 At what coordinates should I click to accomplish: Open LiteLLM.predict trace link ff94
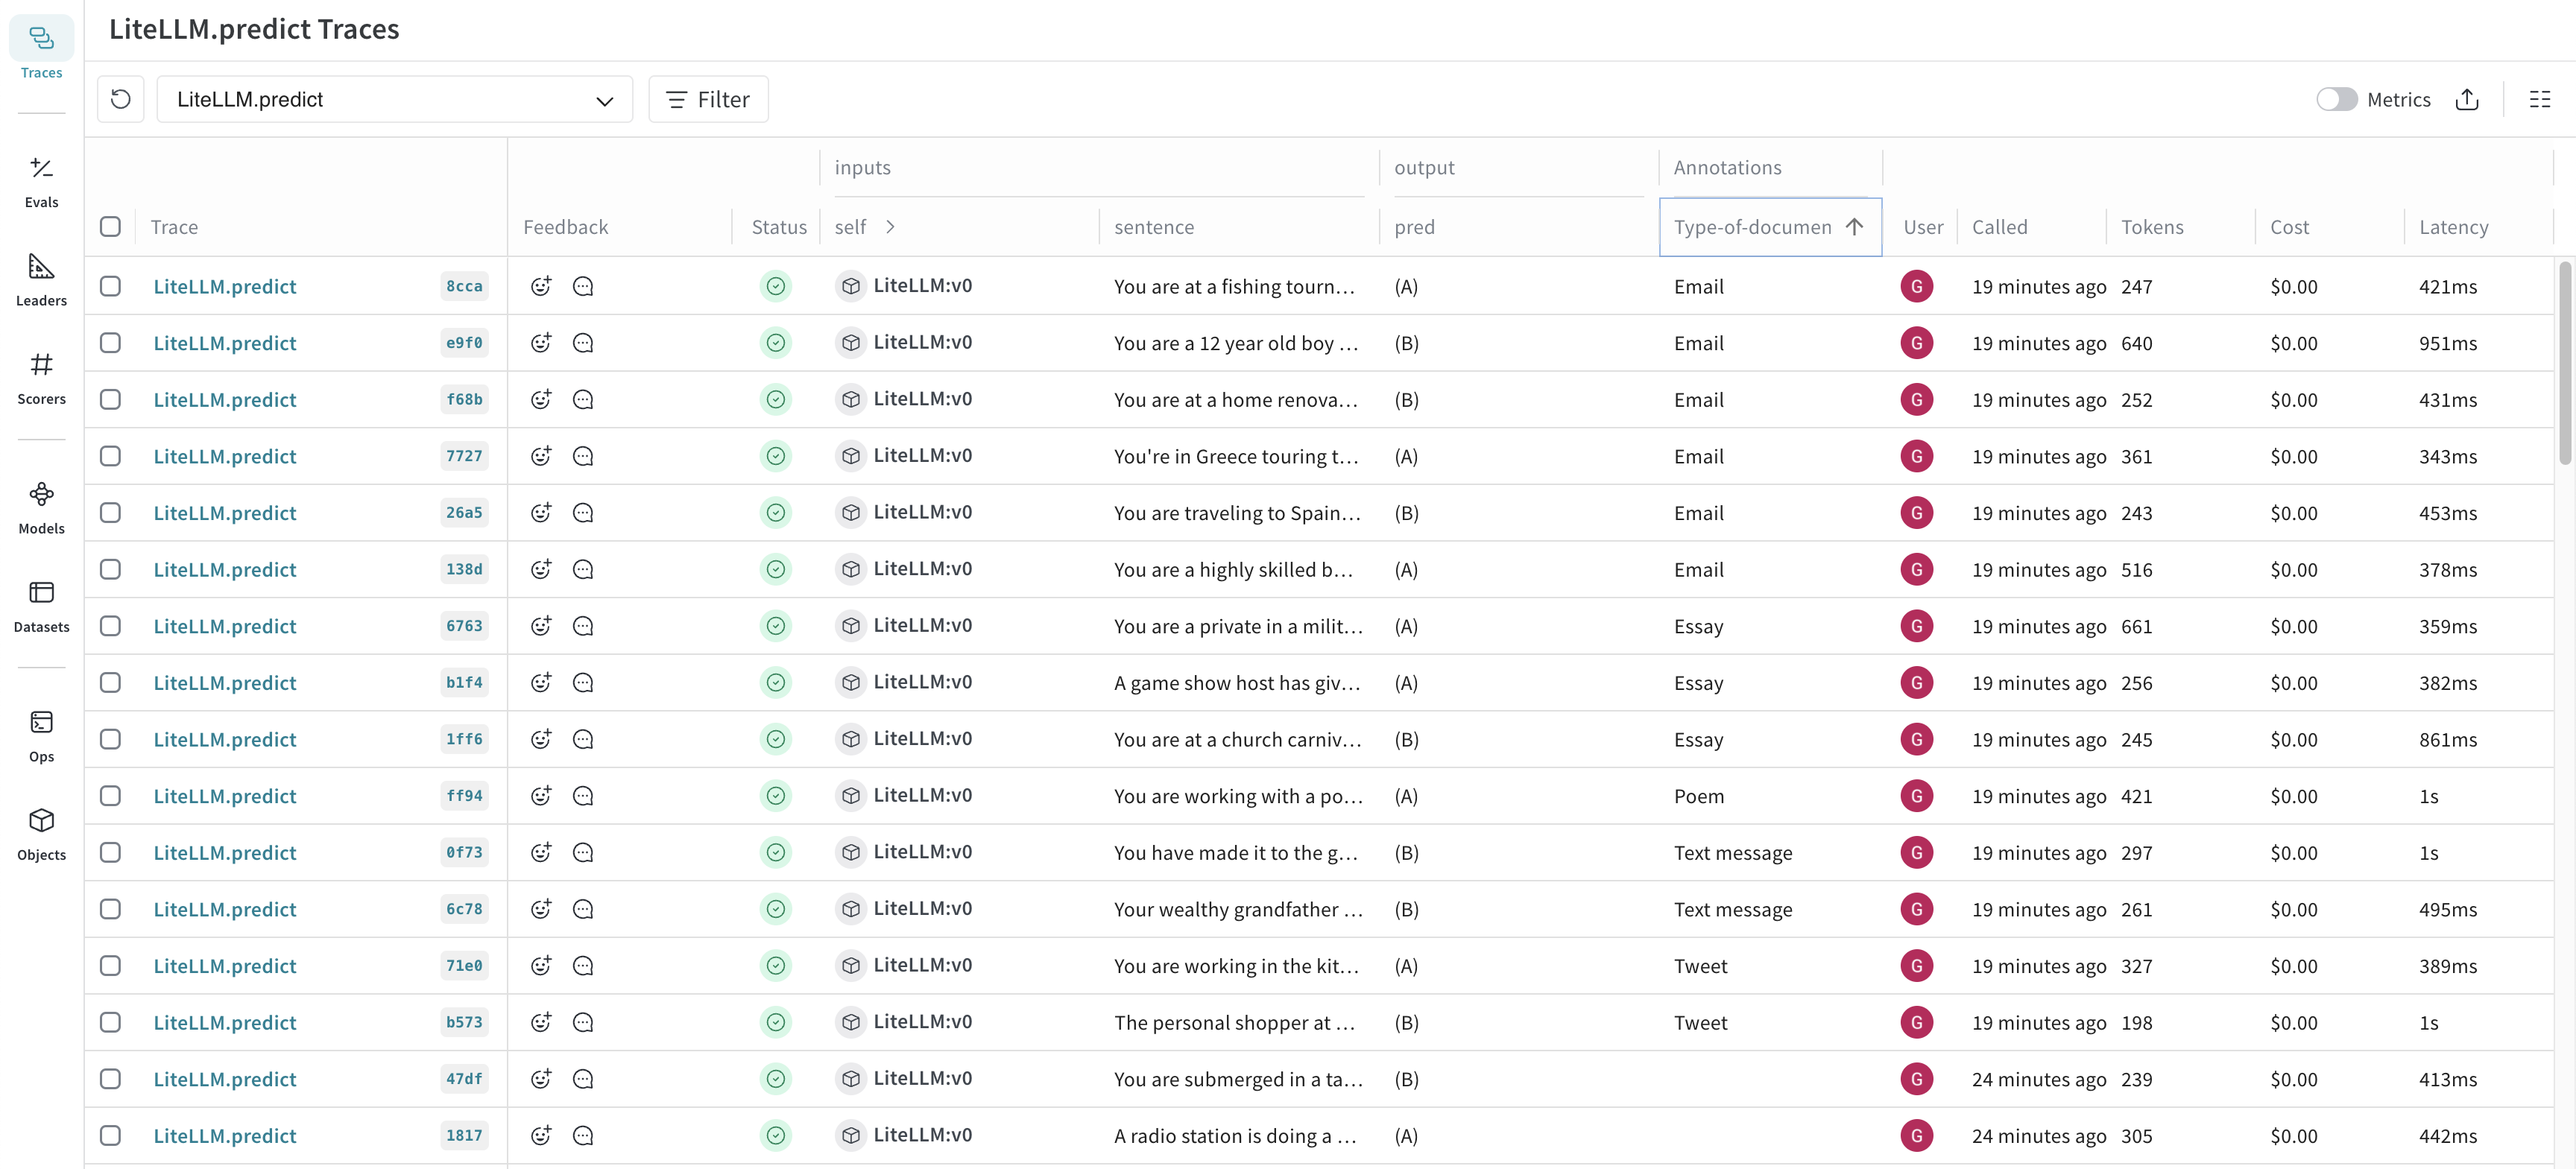[225, 796]
